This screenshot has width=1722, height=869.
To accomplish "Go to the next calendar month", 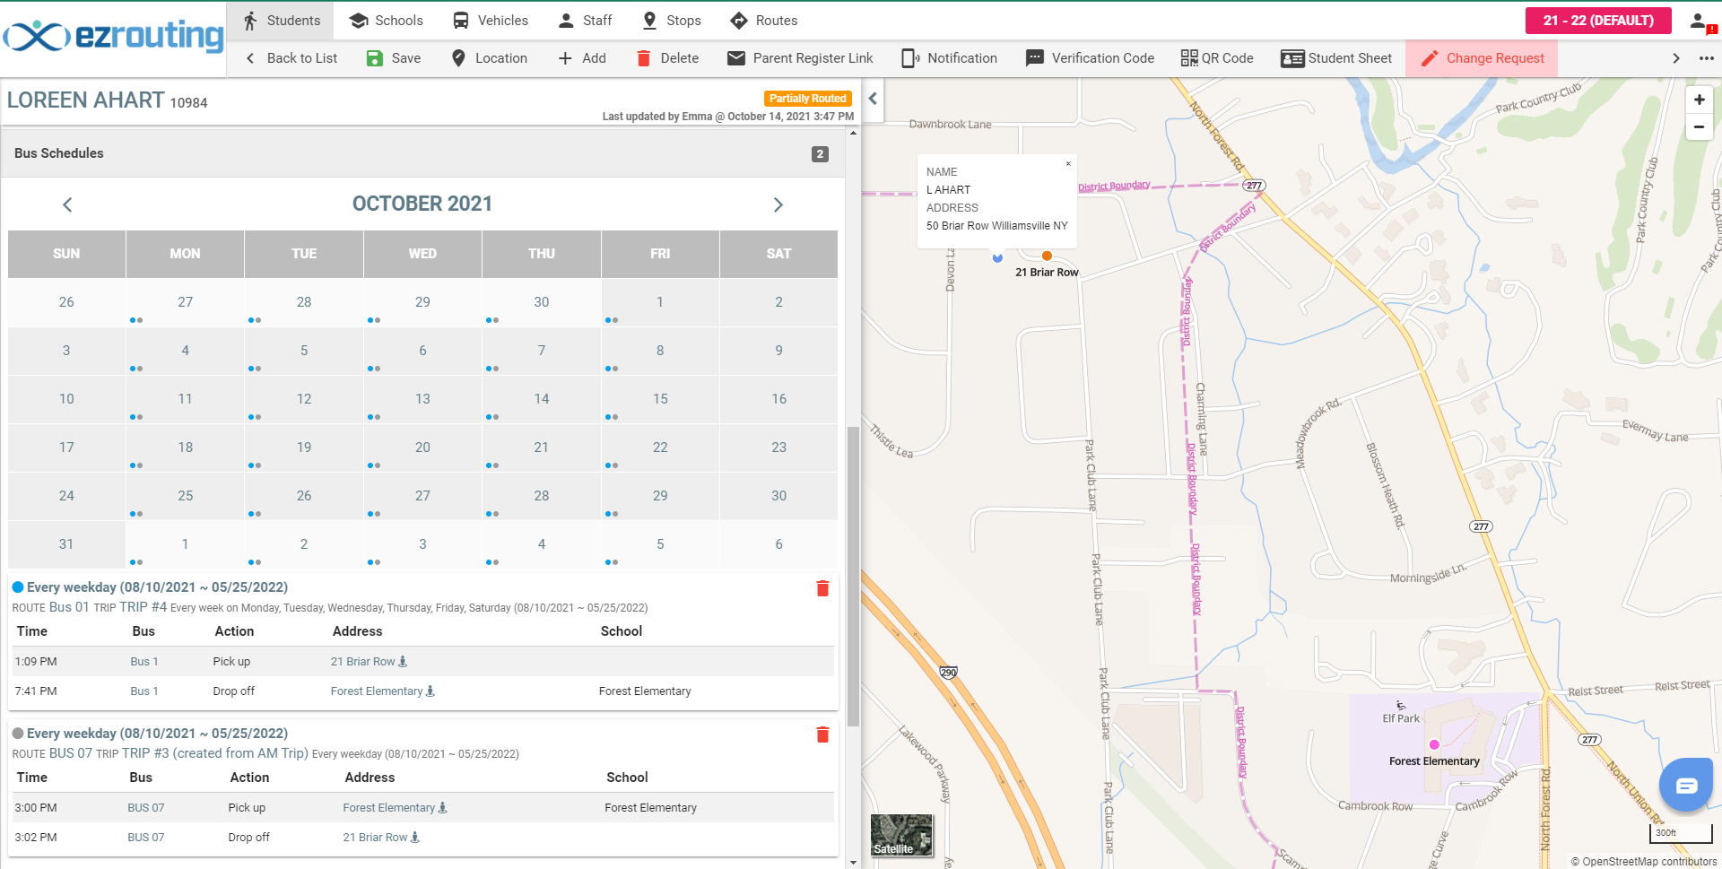I will point(778,204).
